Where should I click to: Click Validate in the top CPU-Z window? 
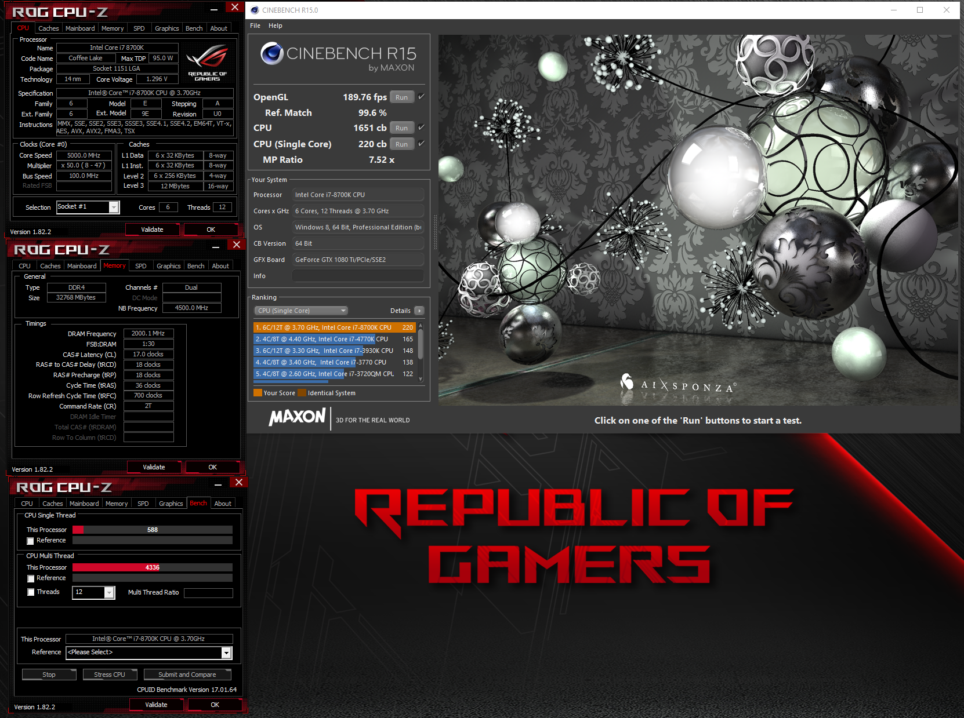click(x=153, y=229)
